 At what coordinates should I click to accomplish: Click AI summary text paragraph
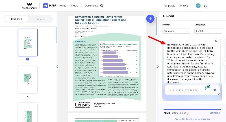click(x=191, y=63)
